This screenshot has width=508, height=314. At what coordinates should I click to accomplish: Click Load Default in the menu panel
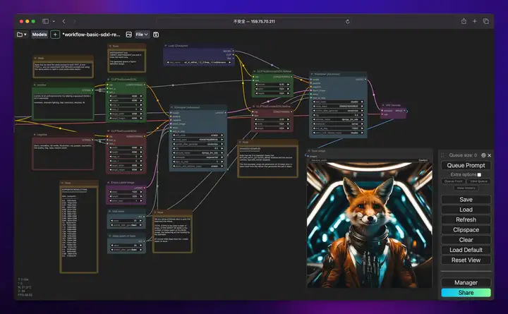tap(466, 250)
